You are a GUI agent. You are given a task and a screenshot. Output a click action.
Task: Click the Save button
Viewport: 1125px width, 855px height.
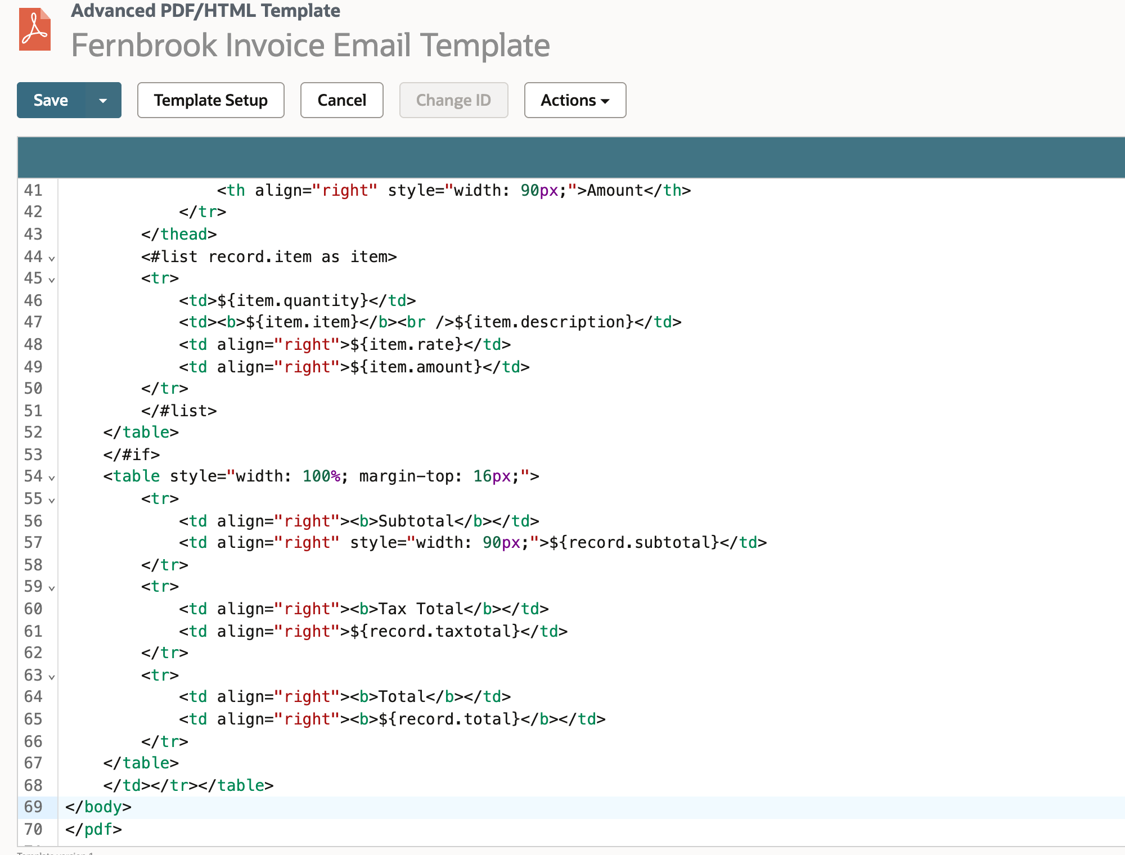click(51, 100)
